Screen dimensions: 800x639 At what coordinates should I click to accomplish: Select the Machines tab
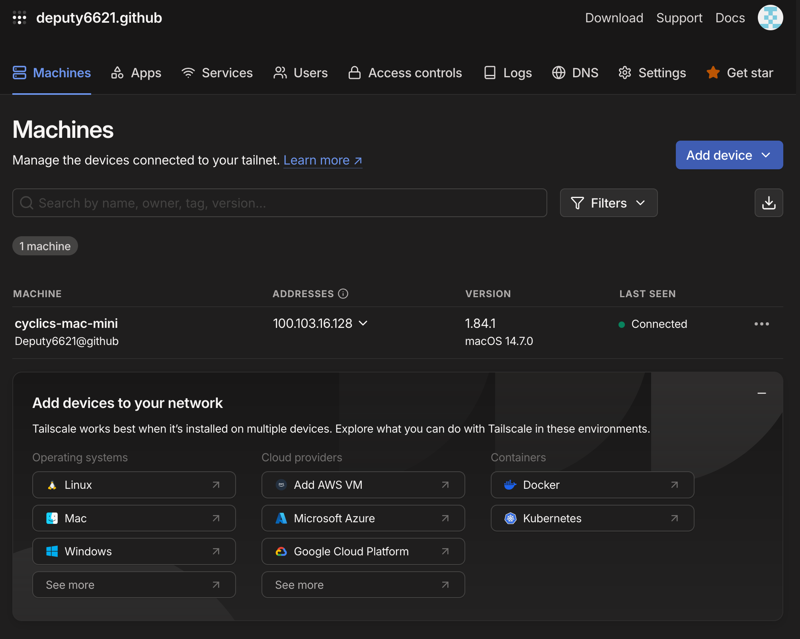[52, 73]
